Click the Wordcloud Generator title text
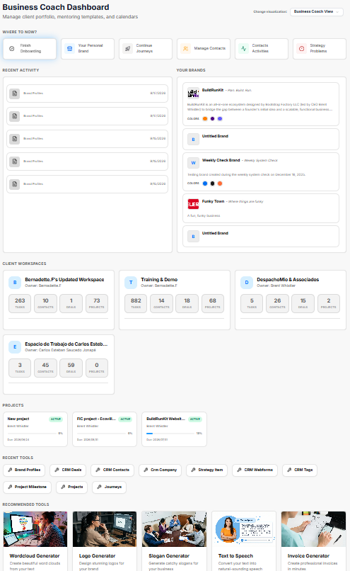Viewport: 350px width, 571px height. pyautogui.click(x=35, y=556)
